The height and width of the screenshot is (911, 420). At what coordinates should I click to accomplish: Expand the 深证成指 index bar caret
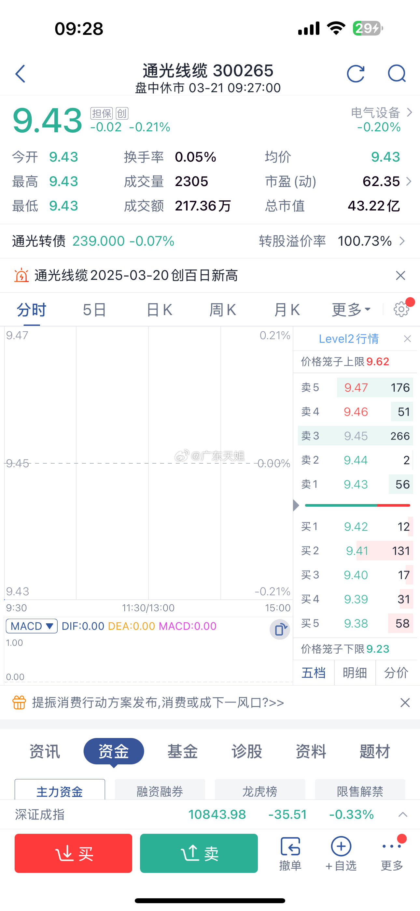click(x=403, y=815)
